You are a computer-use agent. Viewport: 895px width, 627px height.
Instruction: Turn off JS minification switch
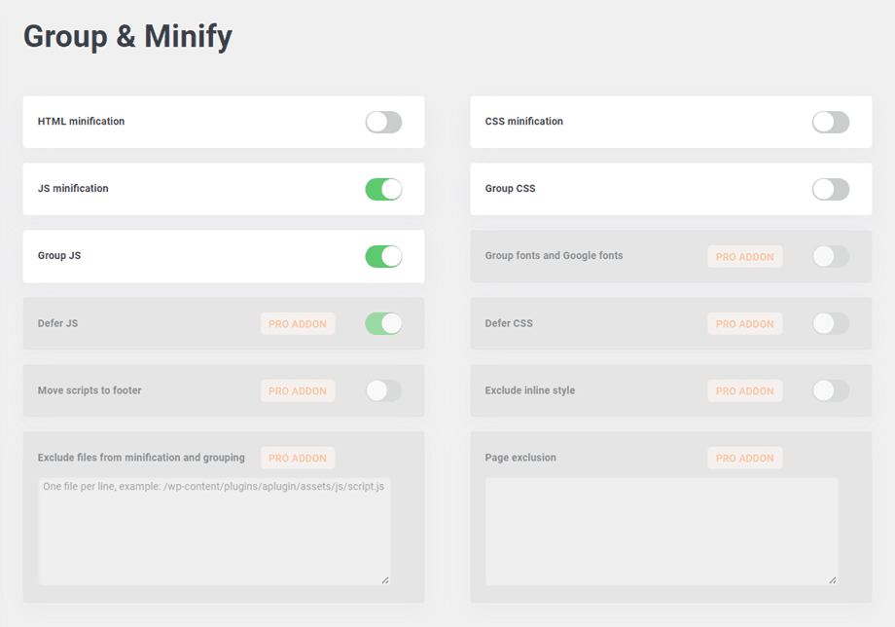383,189
